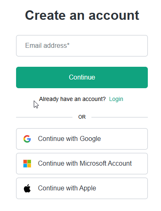Click the divider line left of OR
The image size is (161, 211).
coord(44,117)
